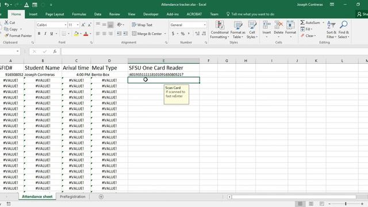
Task: Go to the Formulas tab
Action: tap(79, 14)
